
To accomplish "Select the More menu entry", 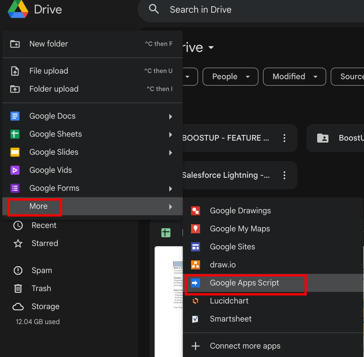I will point(93,206).
